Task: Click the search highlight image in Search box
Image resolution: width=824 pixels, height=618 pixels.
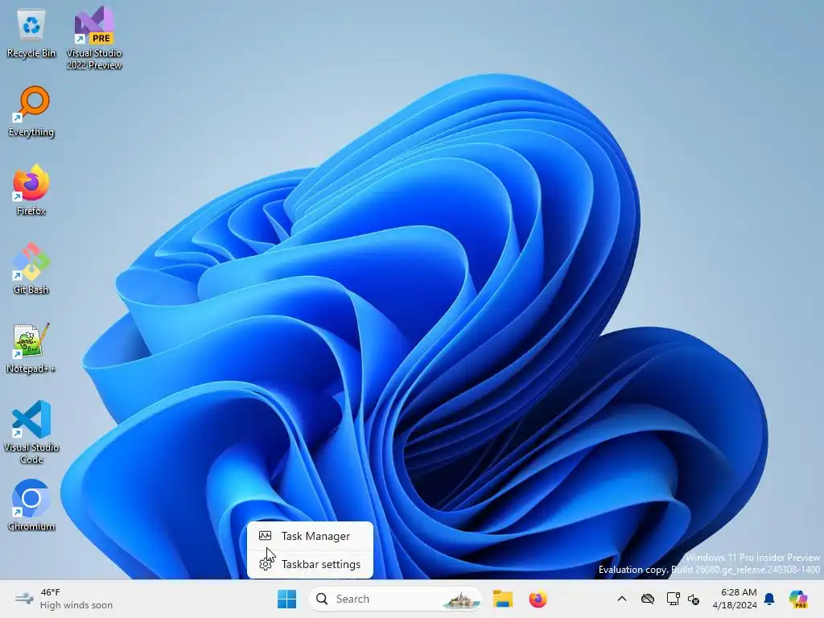Action: (461, 599)
